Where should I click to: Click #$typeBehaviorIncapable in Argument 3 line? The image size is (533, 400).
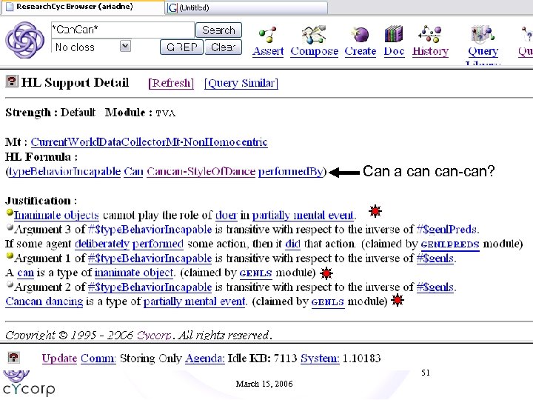click(150, 230)
